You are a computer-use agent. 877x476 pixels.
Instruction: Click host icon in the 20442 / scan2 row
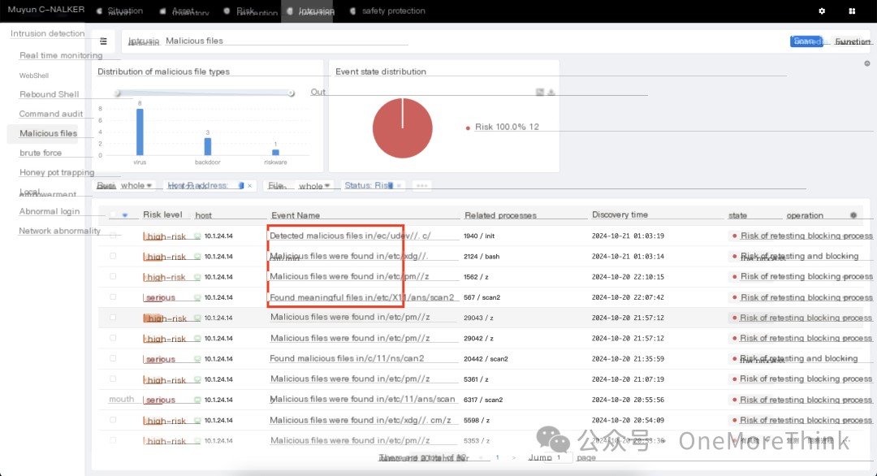pyautogui.click(x=197, y=359)
